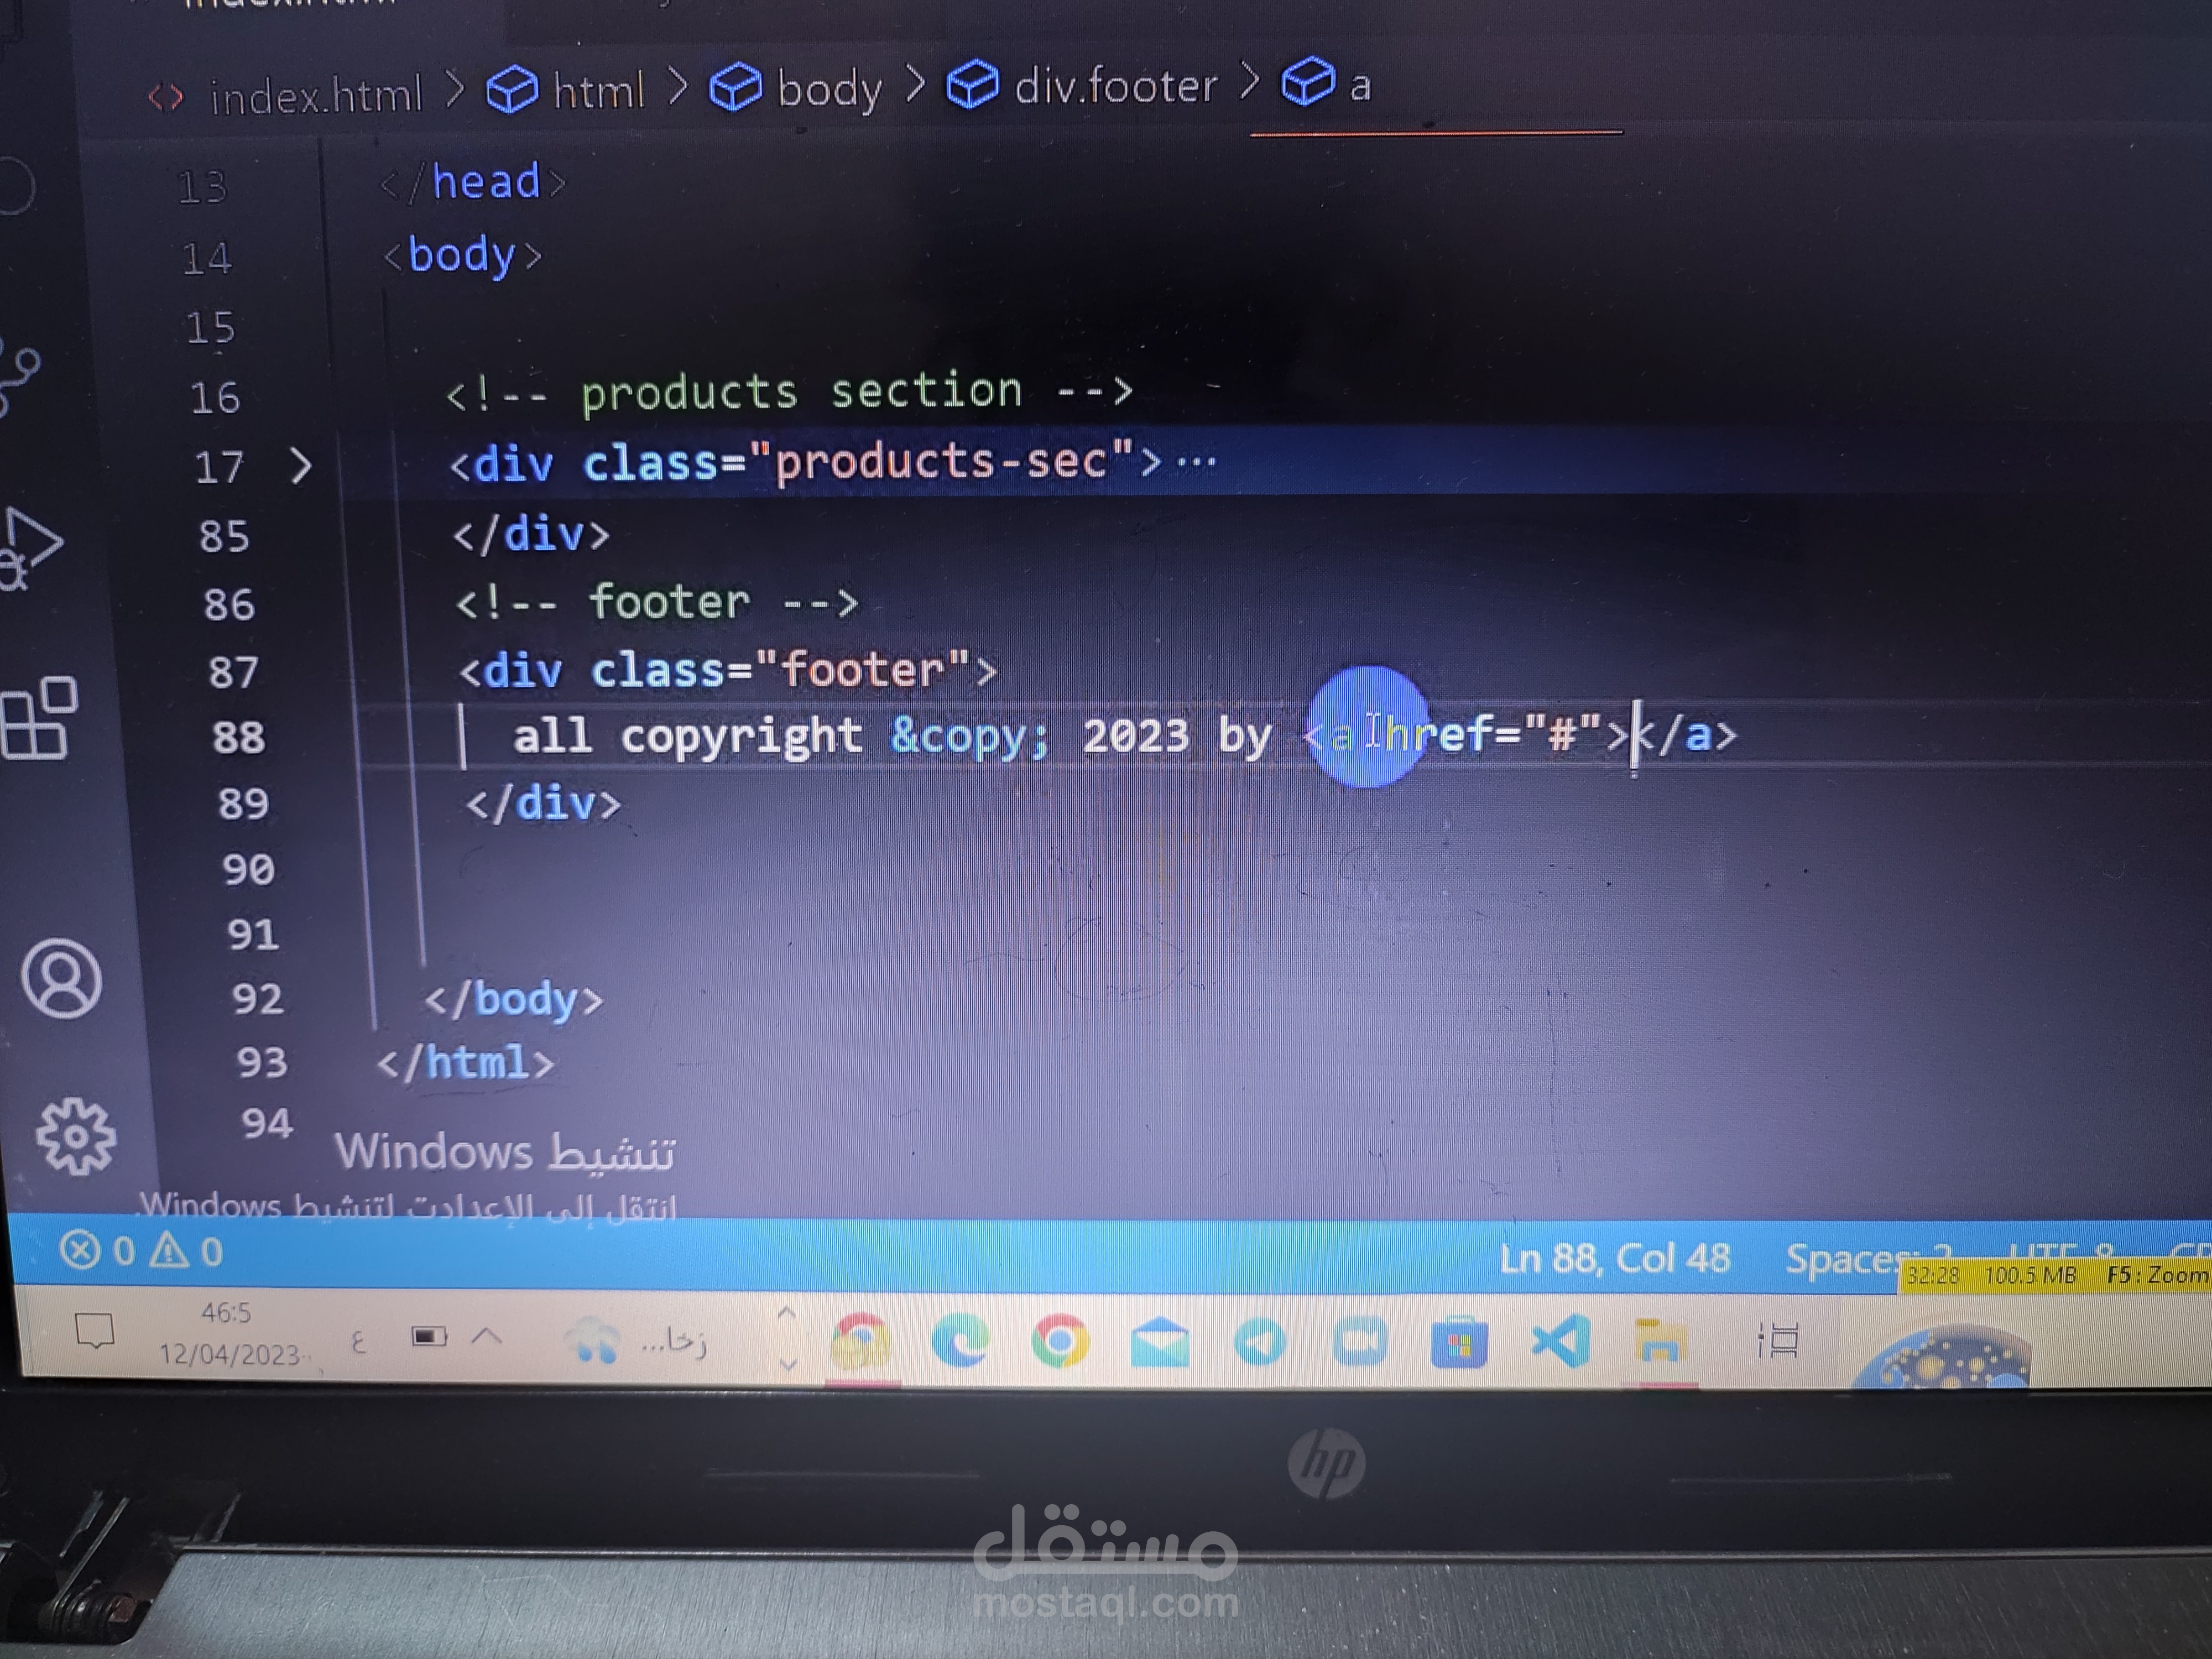Open the Extensions view in activity bar
This screenshot has width=2212, height=1659.
click(x=38, y=718)
